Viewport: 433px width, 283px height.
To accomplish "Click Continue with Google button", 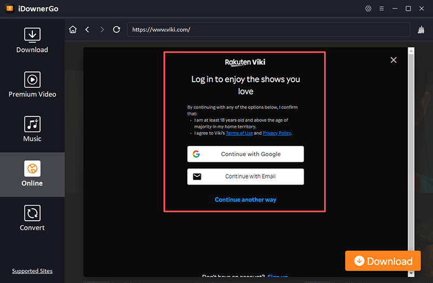I will [x=246, y=154].
